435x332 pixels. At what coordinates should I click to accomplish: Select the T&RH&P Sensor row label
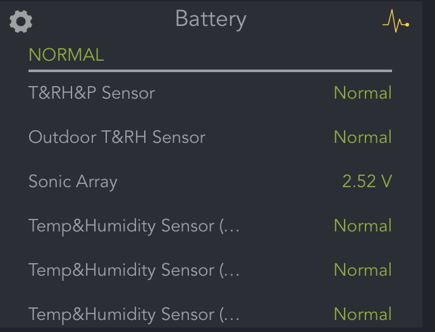(92, 93)
